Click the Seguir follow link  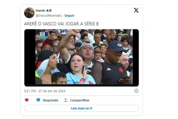69,15
